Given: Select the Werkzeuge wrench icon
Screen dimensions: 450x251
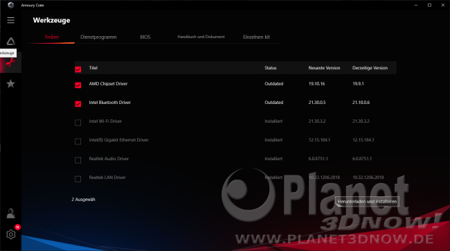Looking at the screenshot, I should (x=10, y=62).
